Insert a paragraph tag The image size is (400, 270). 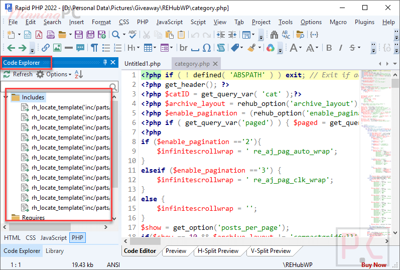(94, 48)
